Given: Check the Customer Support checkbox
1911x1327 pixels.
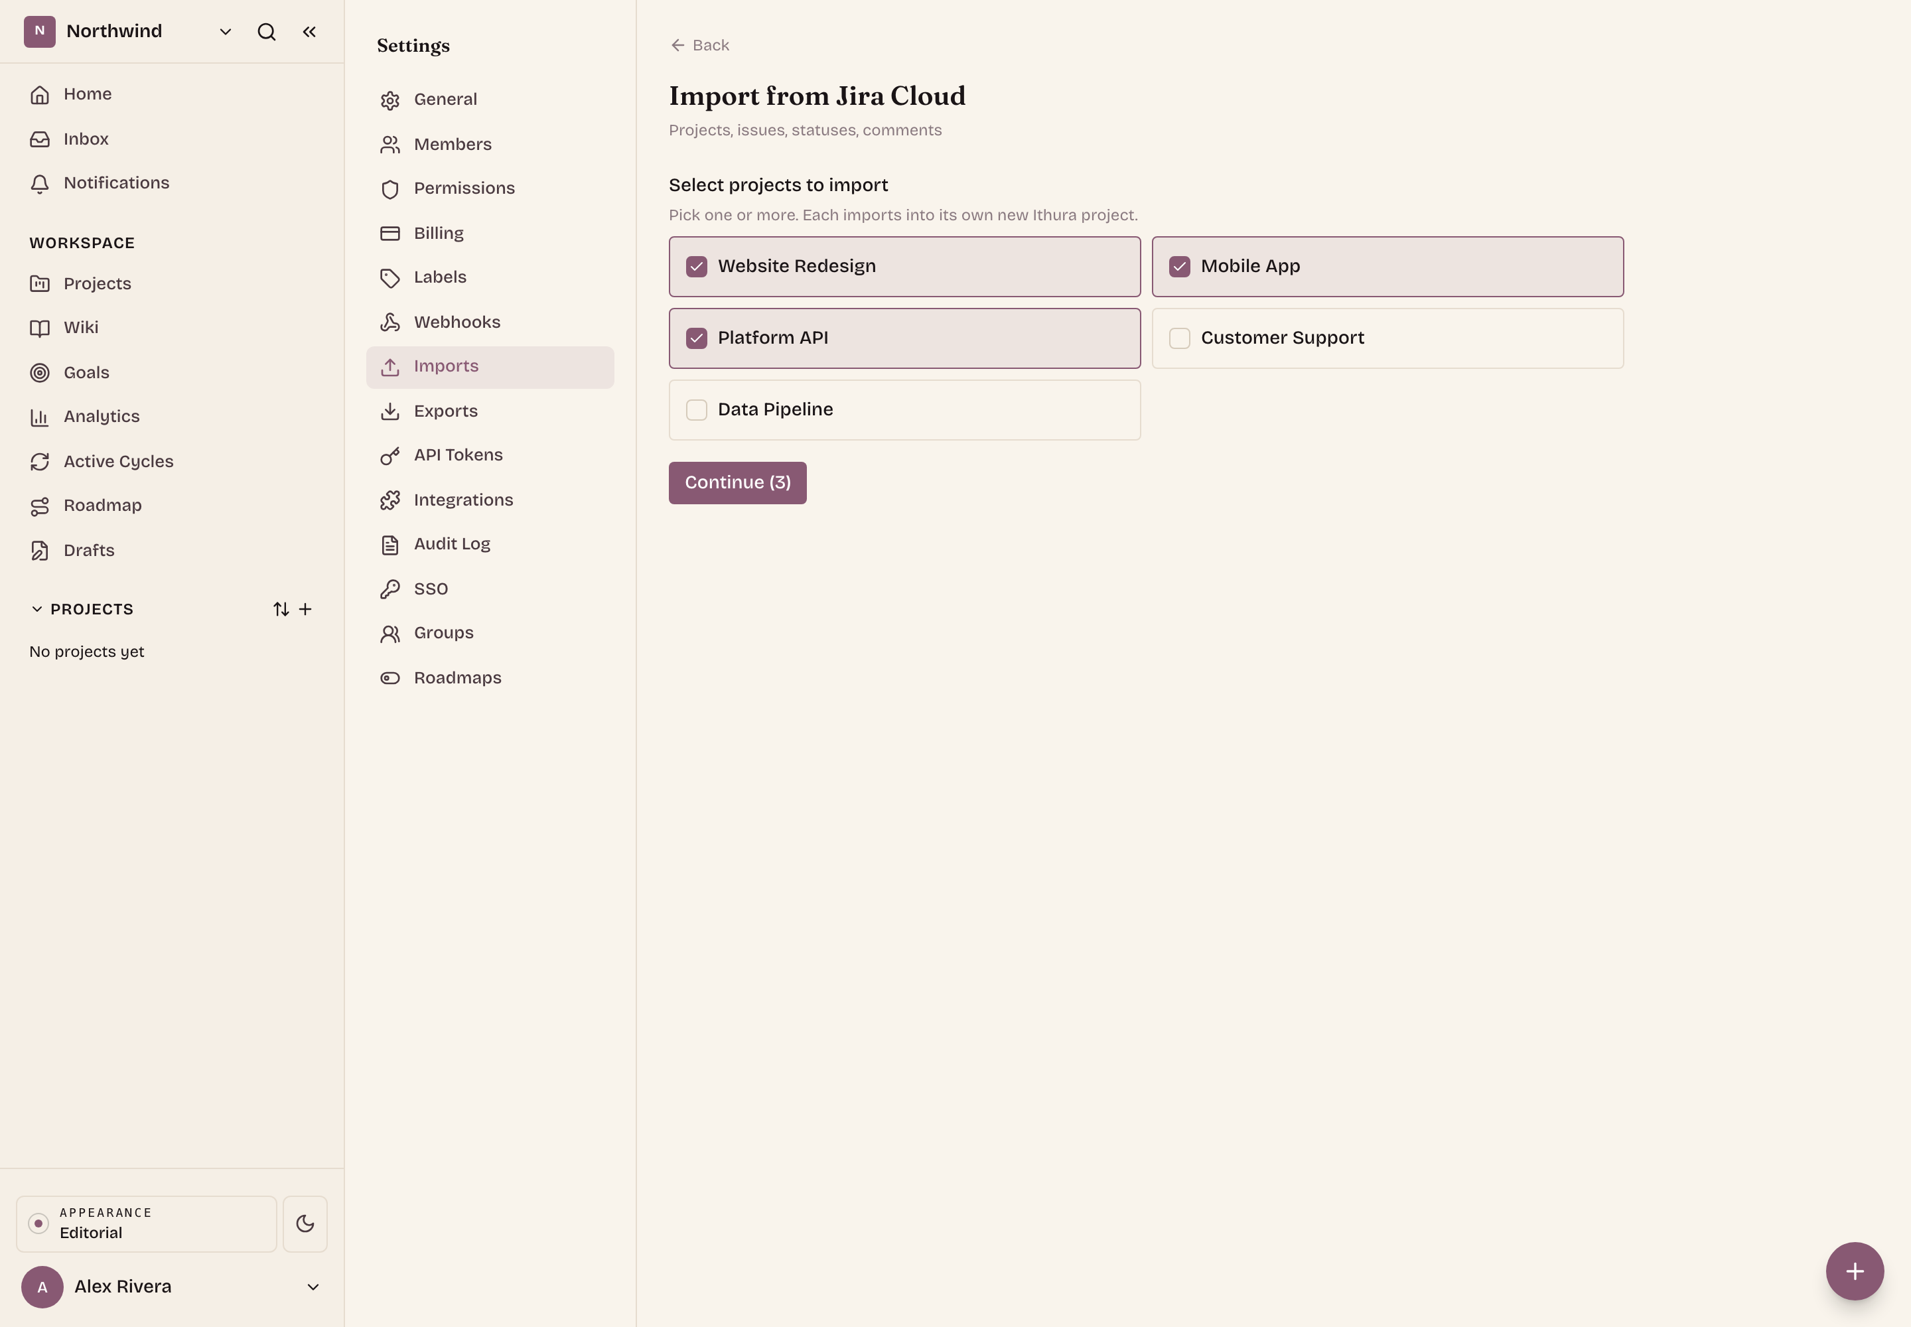Looking at the screenshot, I should click(x=1179, y=338).
